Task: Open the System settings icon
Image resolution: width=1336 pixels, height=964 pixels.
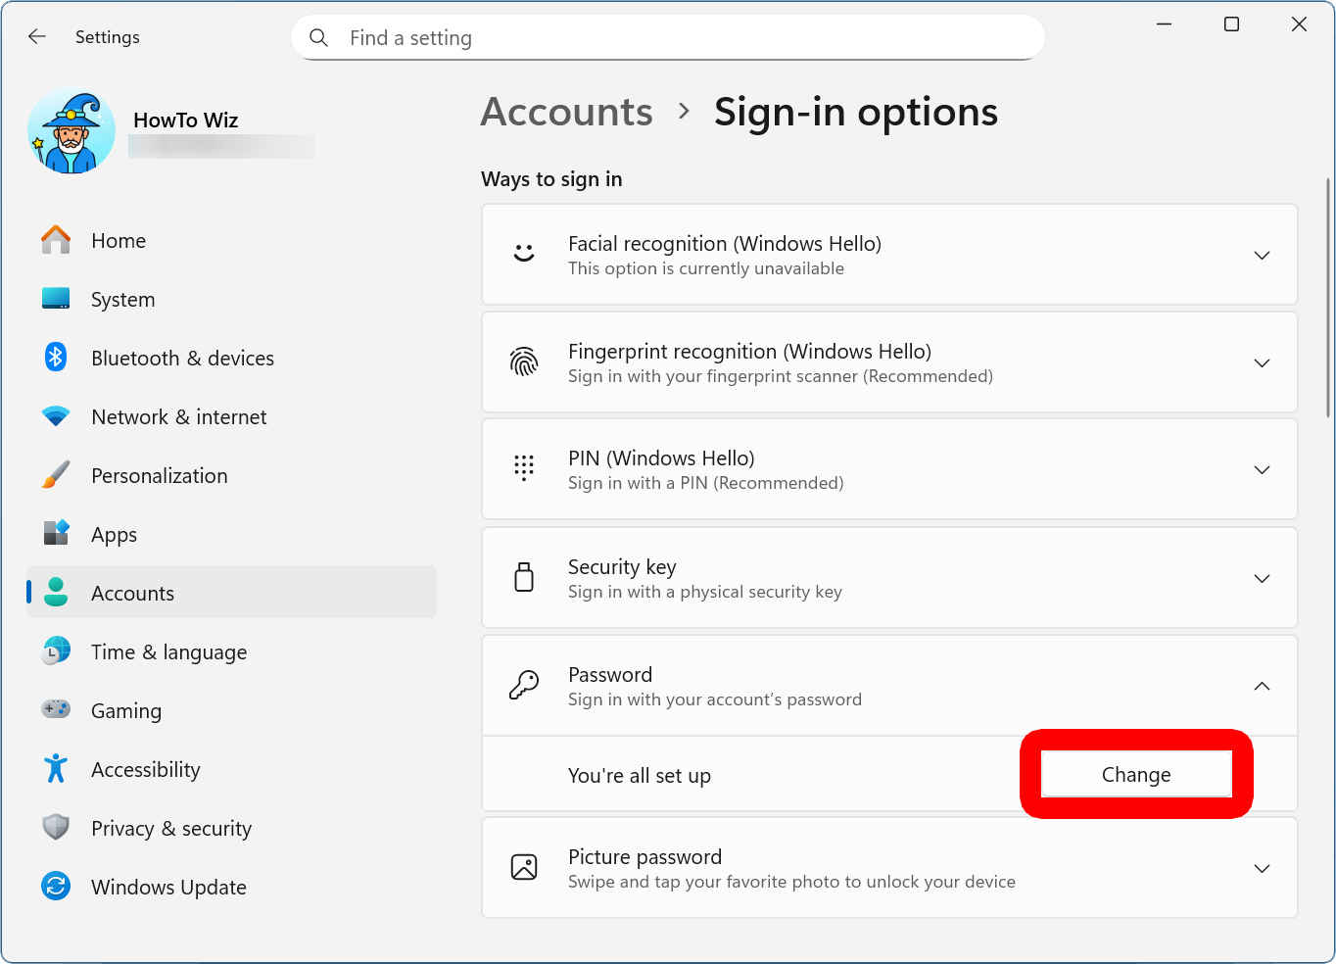Action: pyautogui.click(x=56, y=299)
